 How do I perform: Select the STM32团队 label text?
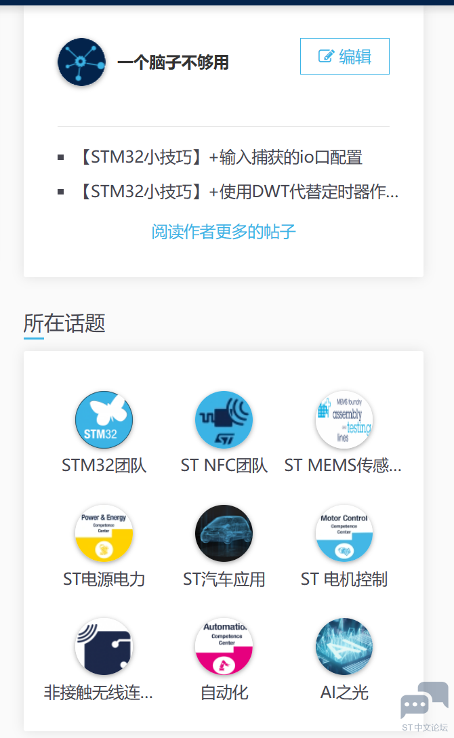tap(104, 466)
